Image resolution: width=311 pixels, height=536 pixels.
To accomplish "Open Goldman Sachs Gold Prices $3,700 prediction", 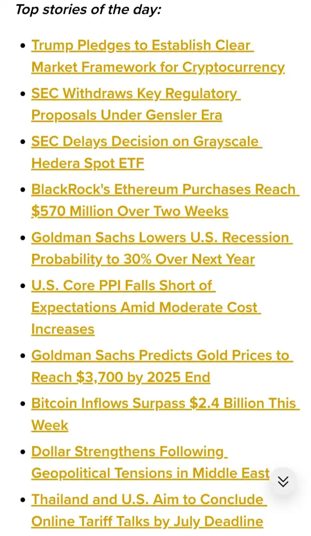I will coord(162,366).
